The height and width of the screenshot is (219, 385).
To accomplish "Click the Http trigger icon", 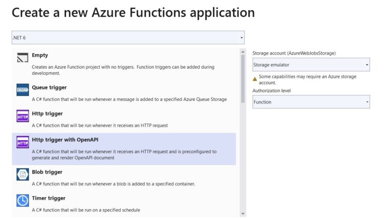I will pyautogui.click(x=23, y=116).
